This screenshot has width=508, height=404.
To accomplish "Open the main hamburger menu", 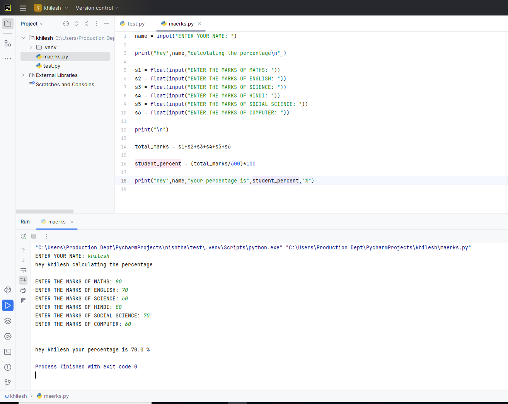I will (23, 8).
